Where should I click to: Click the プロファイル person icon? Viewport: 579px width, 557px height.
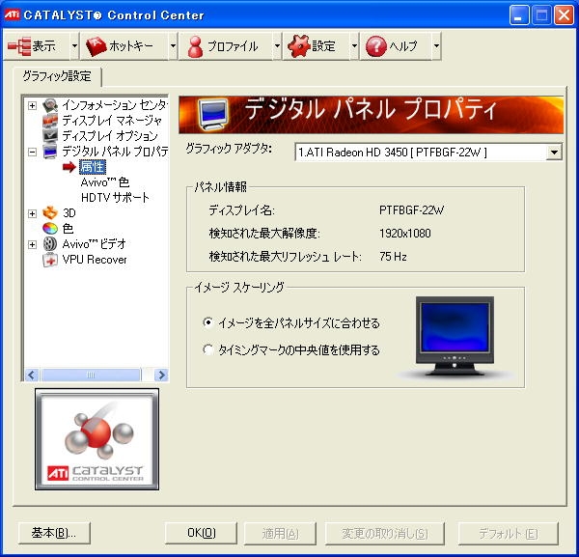pos(195,46)
